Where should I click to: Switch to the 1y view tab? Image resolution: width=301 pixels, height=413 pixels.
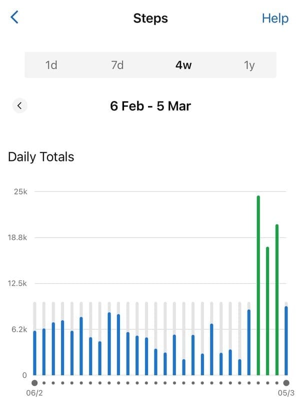pyautogui.click(x=249, y=65)
